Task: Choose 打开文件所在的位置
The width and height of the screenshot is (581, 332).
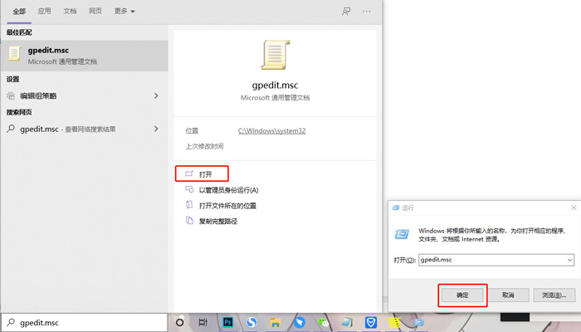Action: (x=227, y=206)
